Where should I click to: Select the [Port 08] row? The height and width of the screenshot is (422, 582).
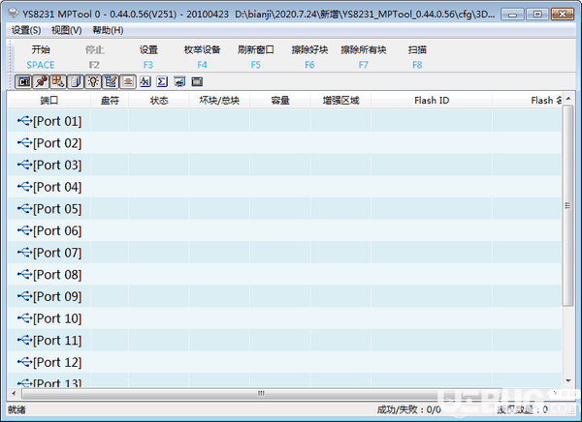284,274
